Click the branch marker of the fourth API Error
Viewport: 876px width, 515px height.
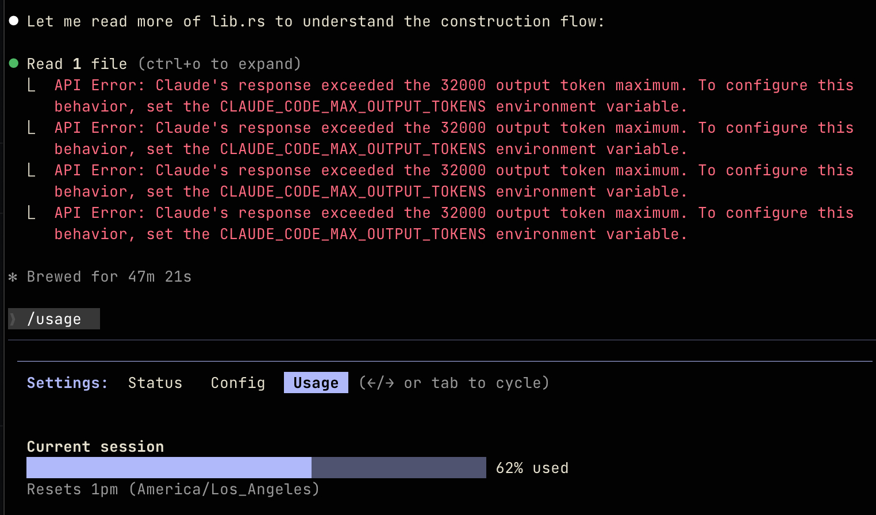[x=32, y=213]
